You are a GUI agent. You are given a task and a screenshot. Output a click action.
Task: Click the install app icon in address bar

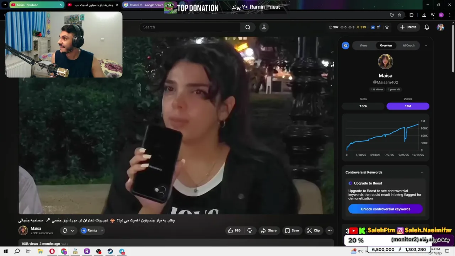392,15
